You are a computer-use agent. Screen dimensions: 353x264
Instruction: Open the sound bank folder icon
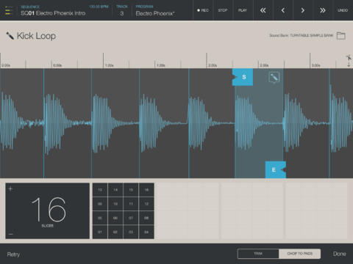coord(341,36)
